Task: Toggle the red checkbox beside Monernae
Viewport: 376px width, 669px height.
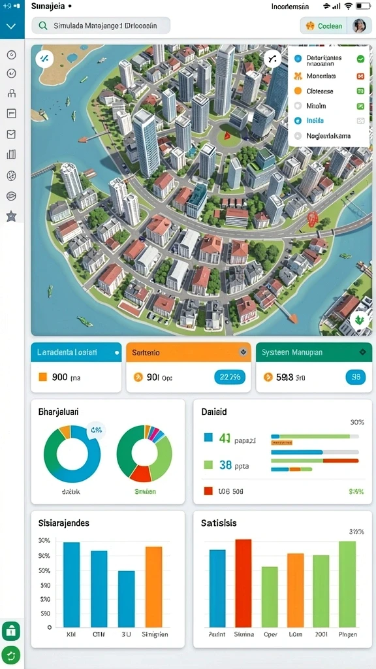Action: 360,76
